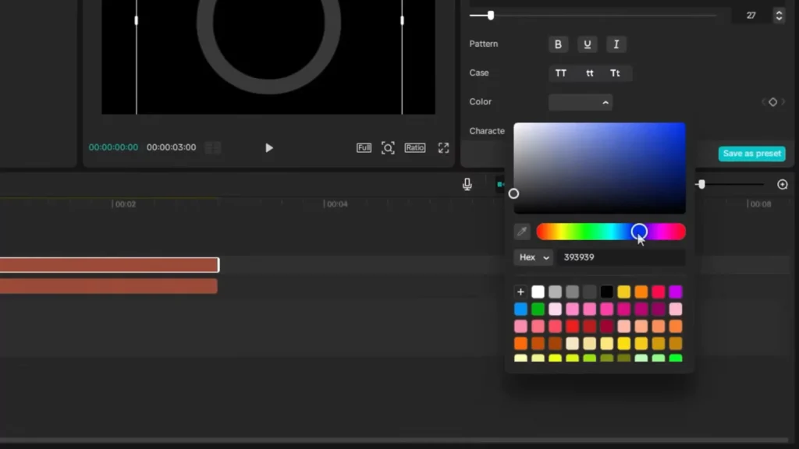Select the lower red timeline clip
Viewport: 799px width, 449px height.
click(108, 286)
